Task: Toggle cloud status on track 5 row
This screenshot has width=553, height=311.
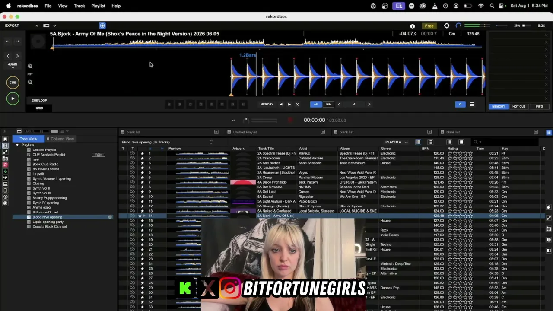Action: click(132, 173)
